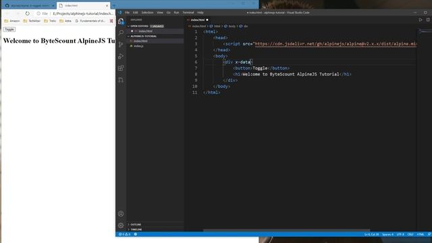The height and width of the screenshot is (243, 432).
Task: Select index.html in the project folder tree
Action: (155, 41)
